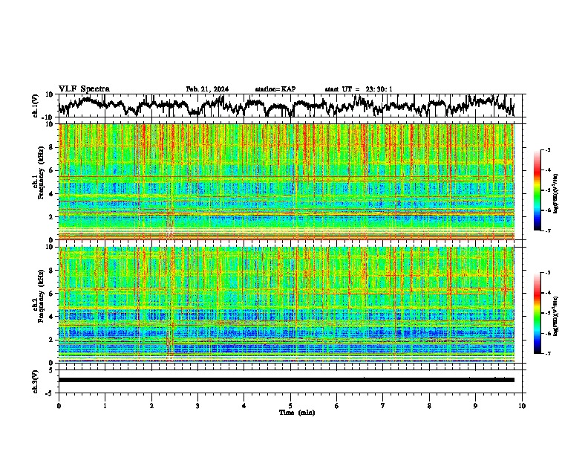The width and height of the screenshot is (588, 455).
Task: Click the -7 label on ch.2 colorbar
Action: (547, 354)
